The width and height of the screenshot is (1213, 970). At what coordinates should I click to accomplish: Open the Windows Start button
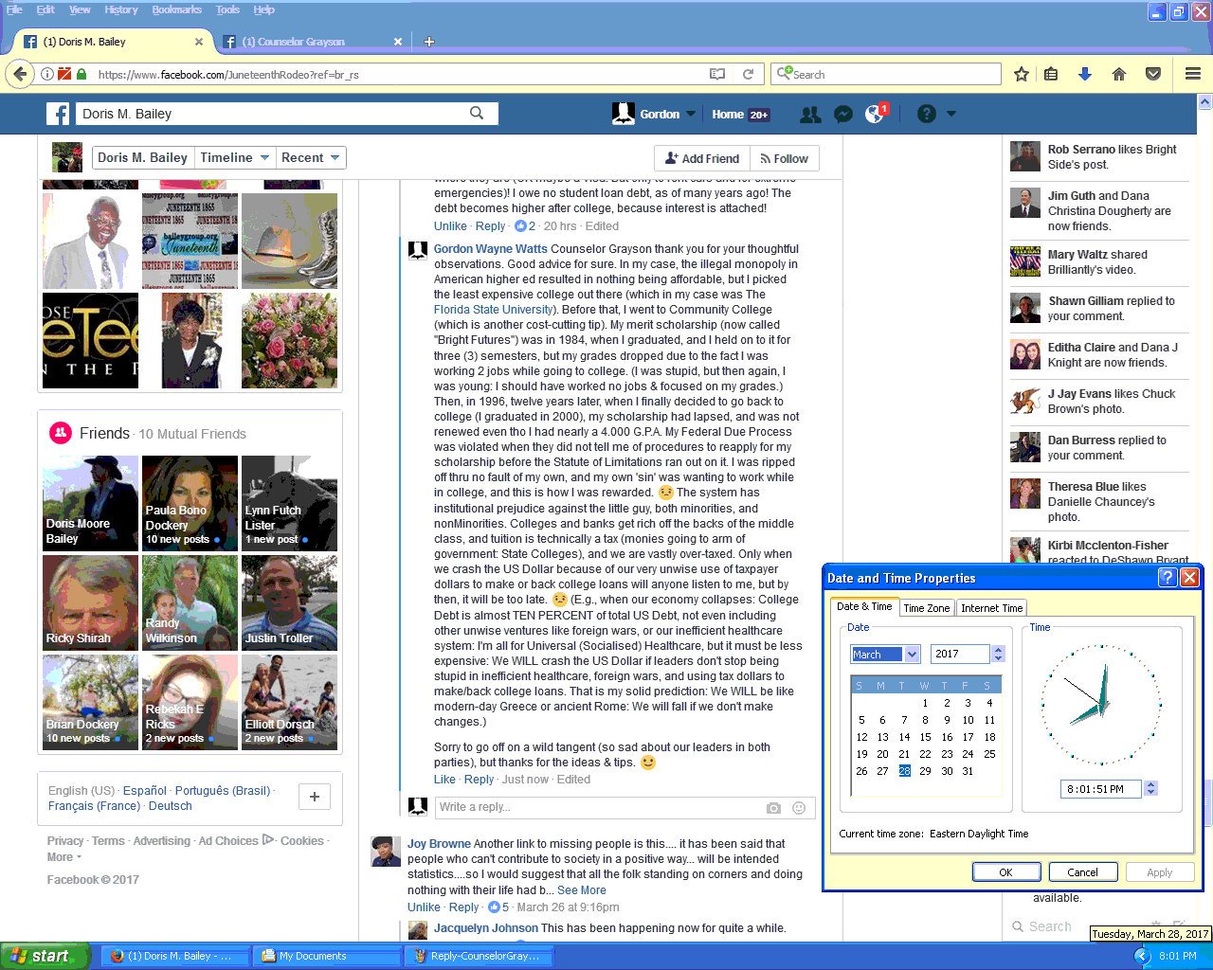(x=45, y=956)
